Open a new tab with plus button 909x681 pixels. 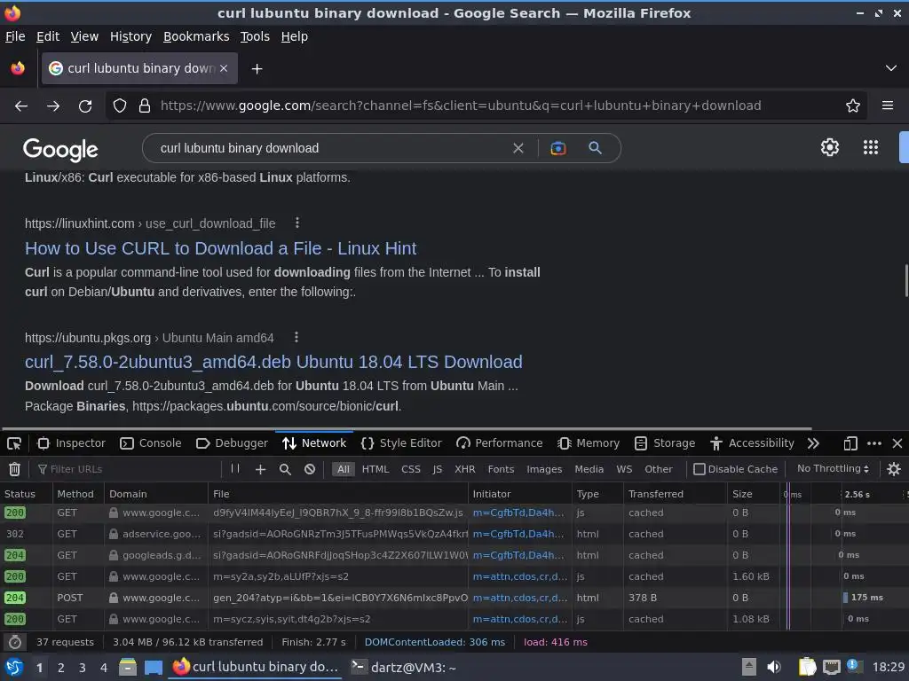click(257, 69)
